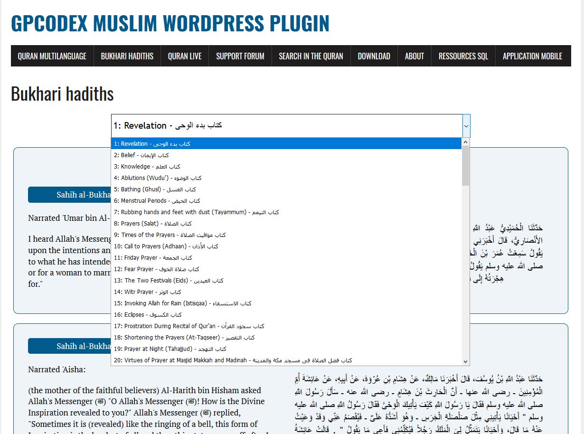This screenshot has height=434, width=584.
Task: Open the About menu item
Action: [x=414, y=56]
